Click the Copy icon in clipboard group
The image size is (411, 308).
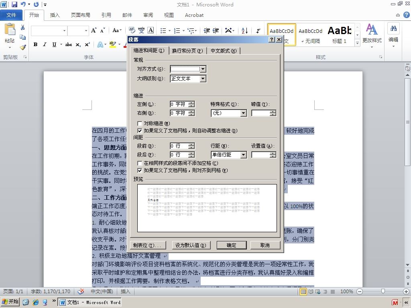[22, 37]
